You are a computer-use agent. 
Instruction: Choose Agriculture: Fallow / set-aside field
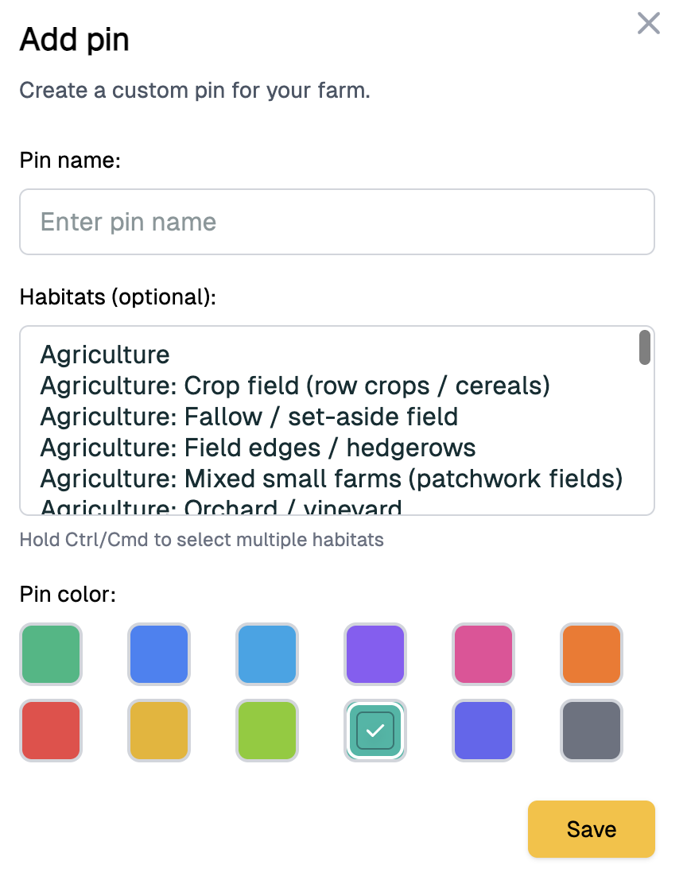[249, 417]
